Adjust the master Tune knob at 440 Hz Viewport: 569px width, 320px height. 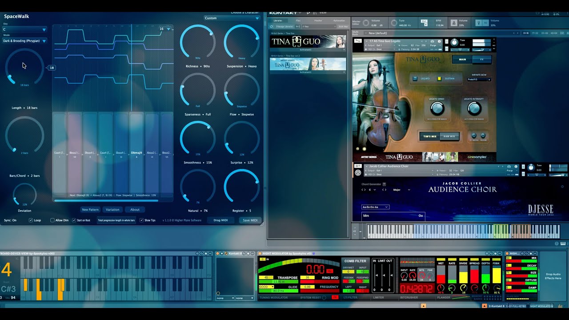(394, 23)
